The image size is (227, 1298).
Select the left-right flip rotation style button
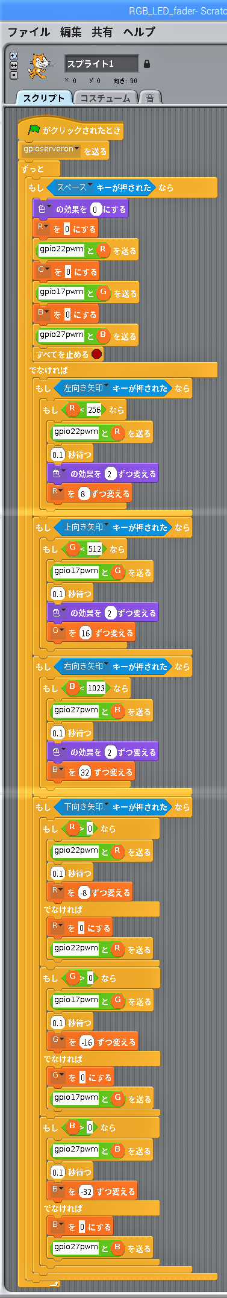[14, 66]
